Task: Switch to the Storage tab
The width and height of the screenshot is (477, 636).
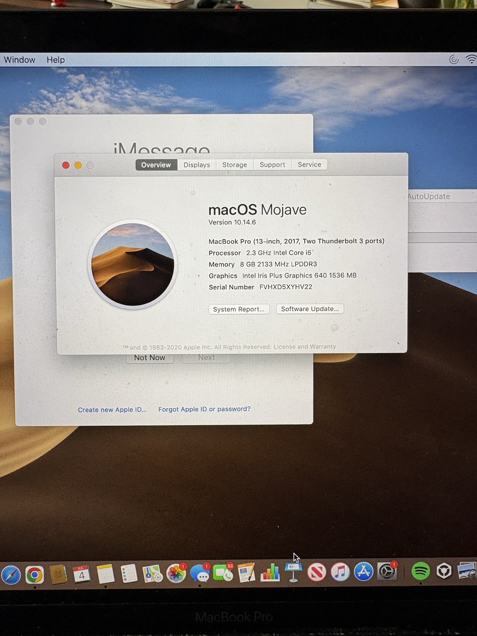Action: (x=235, y=165)
